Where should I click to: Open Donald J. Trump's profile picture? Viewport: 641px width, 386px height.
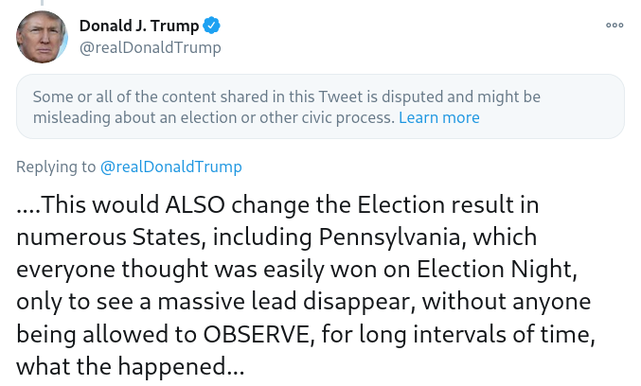[x=42, y=38]
